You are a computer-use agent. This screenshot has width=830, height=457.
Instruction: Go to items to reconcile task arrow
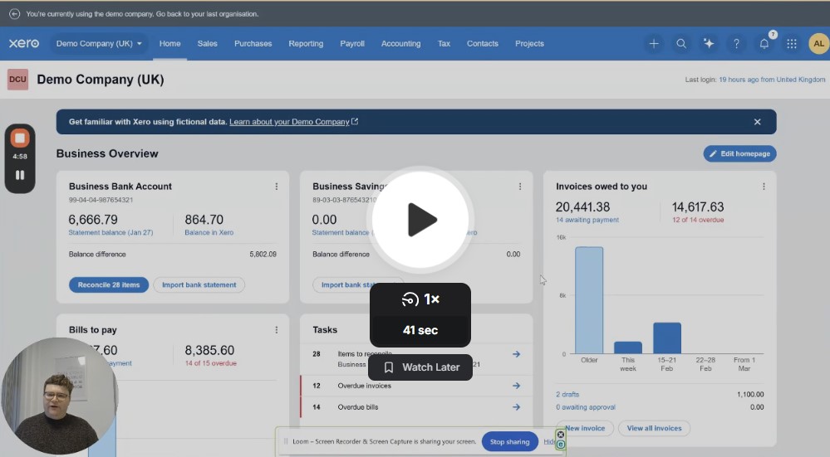tap(516, 354)
